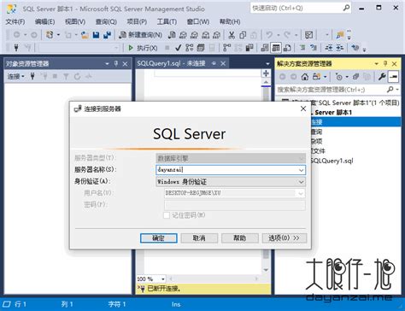Click the Copy icon in toolbar
The image size is (405, 311).
click(243, 35)
